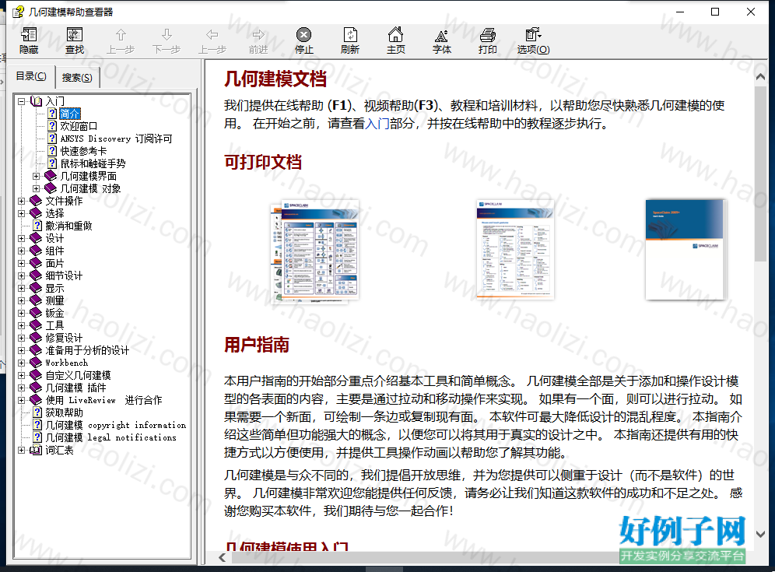
Task: Click the 前进 (Forward) toolbar icon
Action: tap(258, 40)
